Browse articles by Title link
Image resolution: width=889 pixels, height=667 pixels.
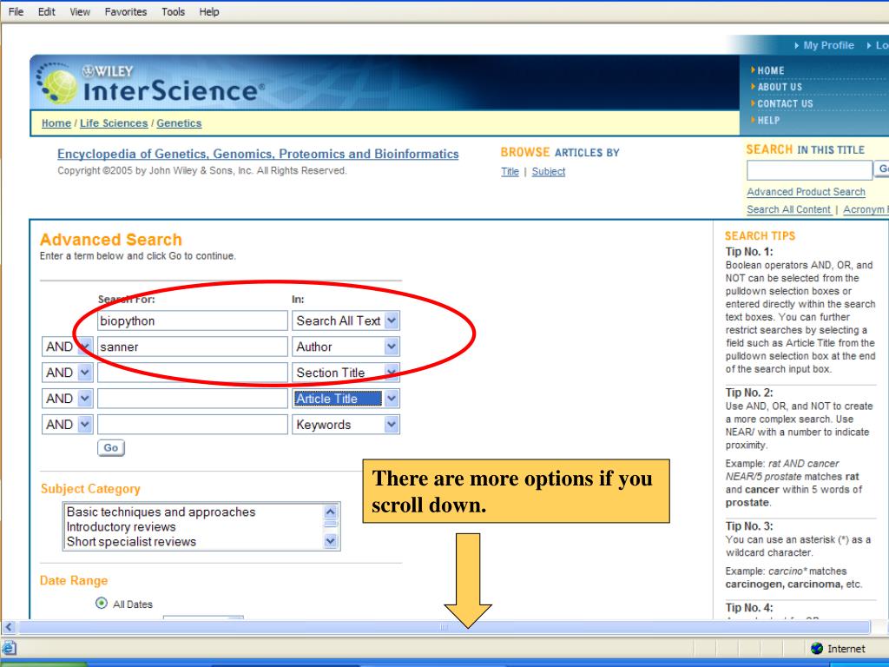tap(510, 171)
